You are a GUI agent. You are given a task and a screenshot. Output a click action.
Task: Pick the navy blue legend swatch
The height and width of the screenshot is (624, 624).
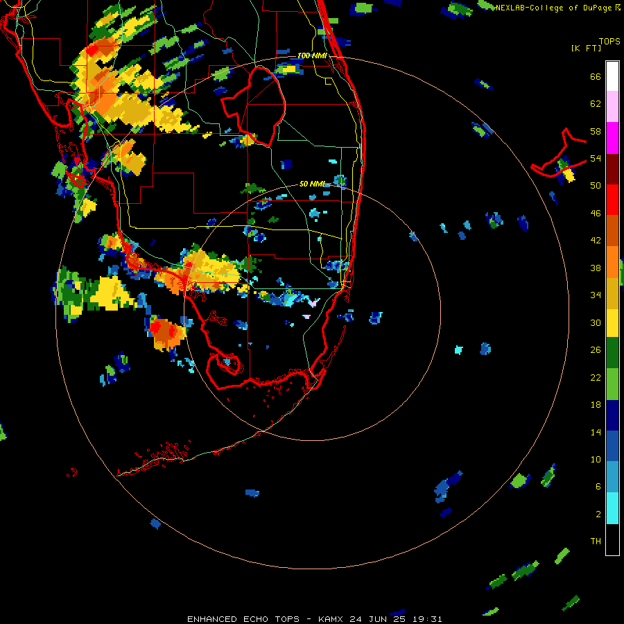coord(612,415)
